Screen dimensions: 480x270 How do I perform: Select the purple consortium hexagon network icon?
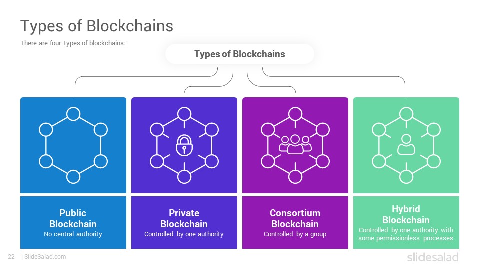point(295,145)
